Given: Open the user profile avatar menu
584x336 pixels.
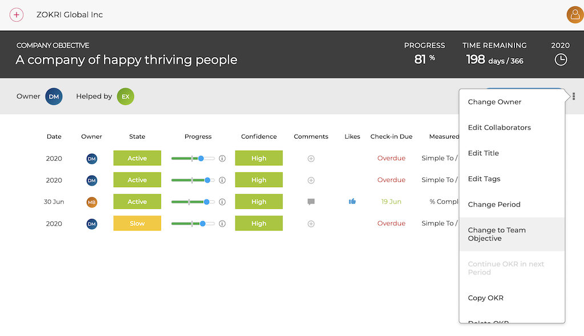Looking at the screenshot, I should pos(574,15).
